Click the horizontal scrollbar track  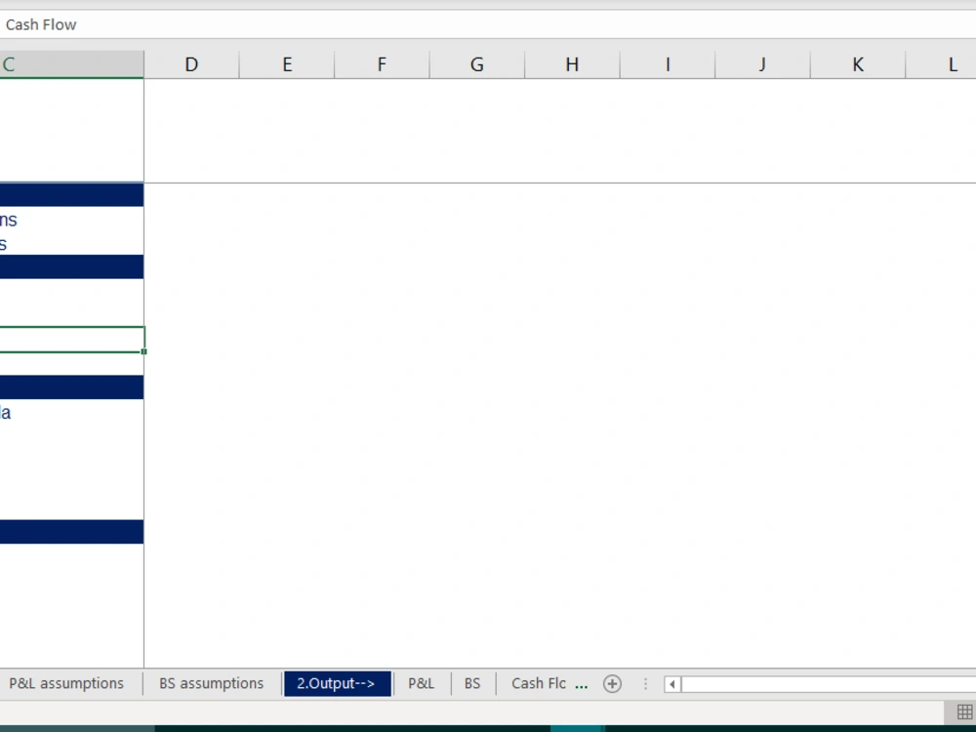829,684
